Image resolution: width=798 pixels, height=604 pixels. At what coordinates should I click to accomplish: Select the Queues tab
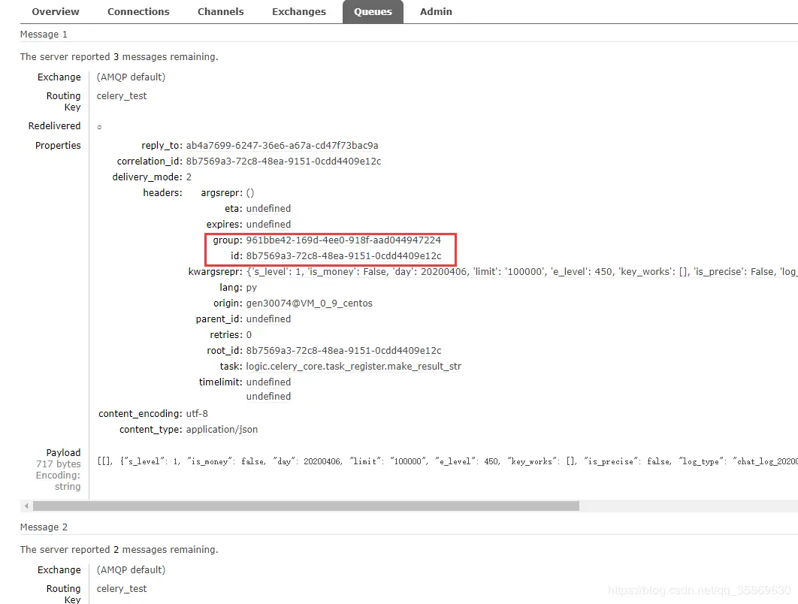pyautogui.click(x=373, y=12)
